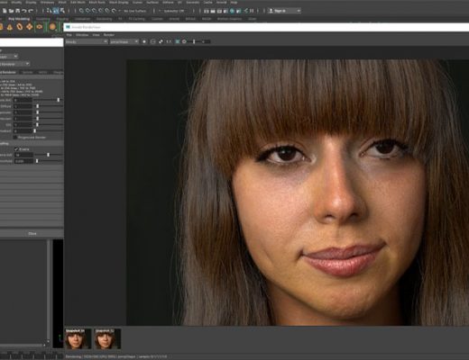Image resolution: width=469 pixels, height=360 pixels.
Task: Click the Save Scene icon
Action: (x=18, y=11)
